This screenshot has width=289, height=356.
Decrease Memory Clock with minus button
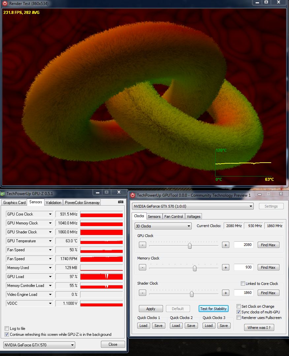tap(142, 267)
